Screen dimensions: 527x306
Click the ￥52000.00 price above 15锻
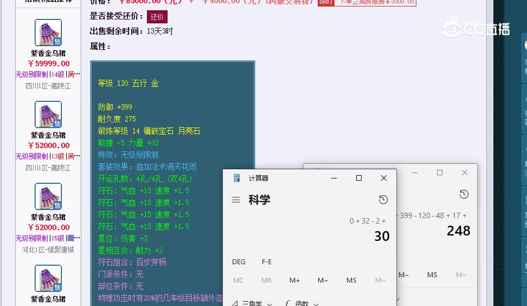49,227
